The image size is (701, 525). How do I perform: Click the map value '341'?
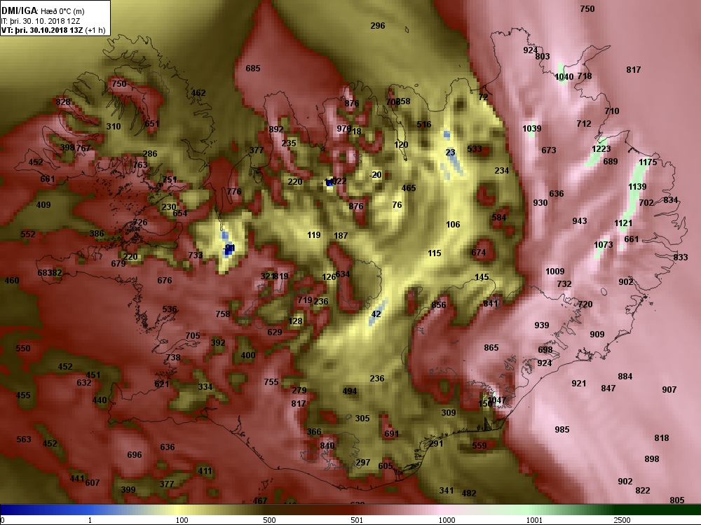(446, 490)
